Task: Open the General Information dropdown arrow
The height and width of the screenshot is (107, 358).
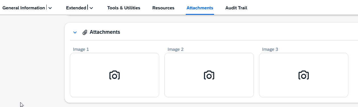Action: [x=50, y=8]
